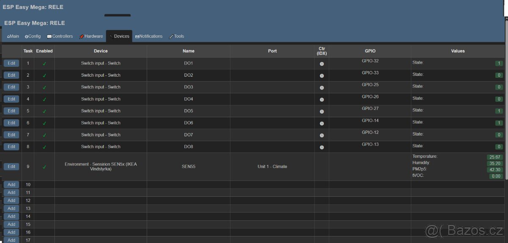The width and height of the screenshot is (508, 243).
Task: Open the Main tab
Action: (x=13, y=36)
